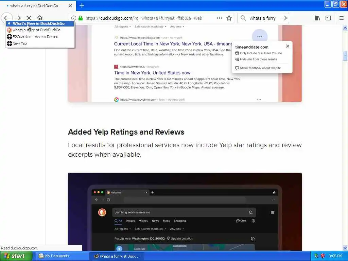Click the green secure lock icon
The image size is (348, 261).
click(x=81, y=18)
